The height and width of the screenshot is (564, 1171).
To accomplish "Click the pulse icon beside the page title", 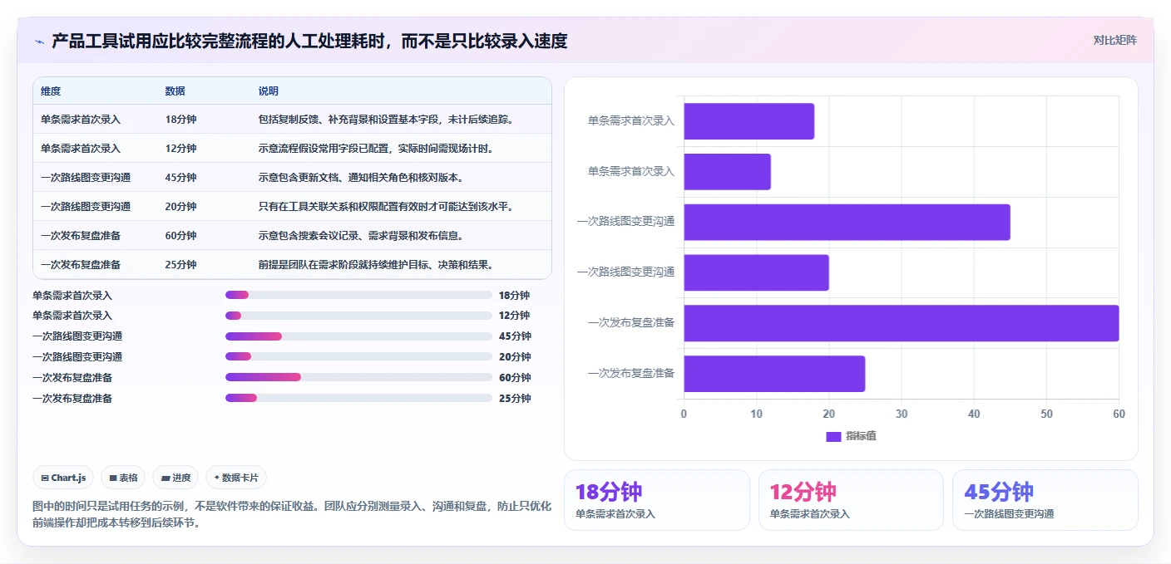I will 40,41.
